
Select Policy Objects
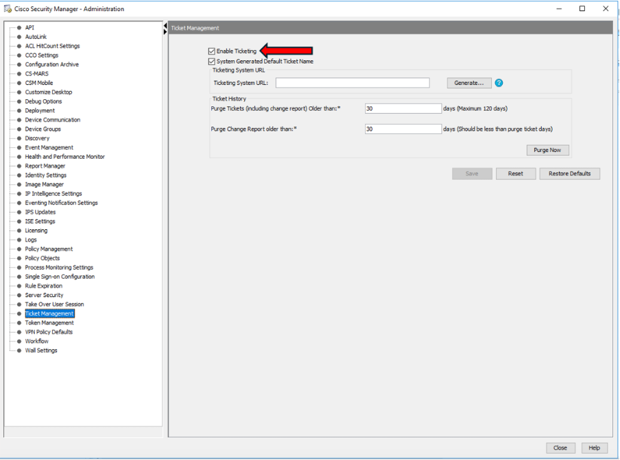coord(43,258)
